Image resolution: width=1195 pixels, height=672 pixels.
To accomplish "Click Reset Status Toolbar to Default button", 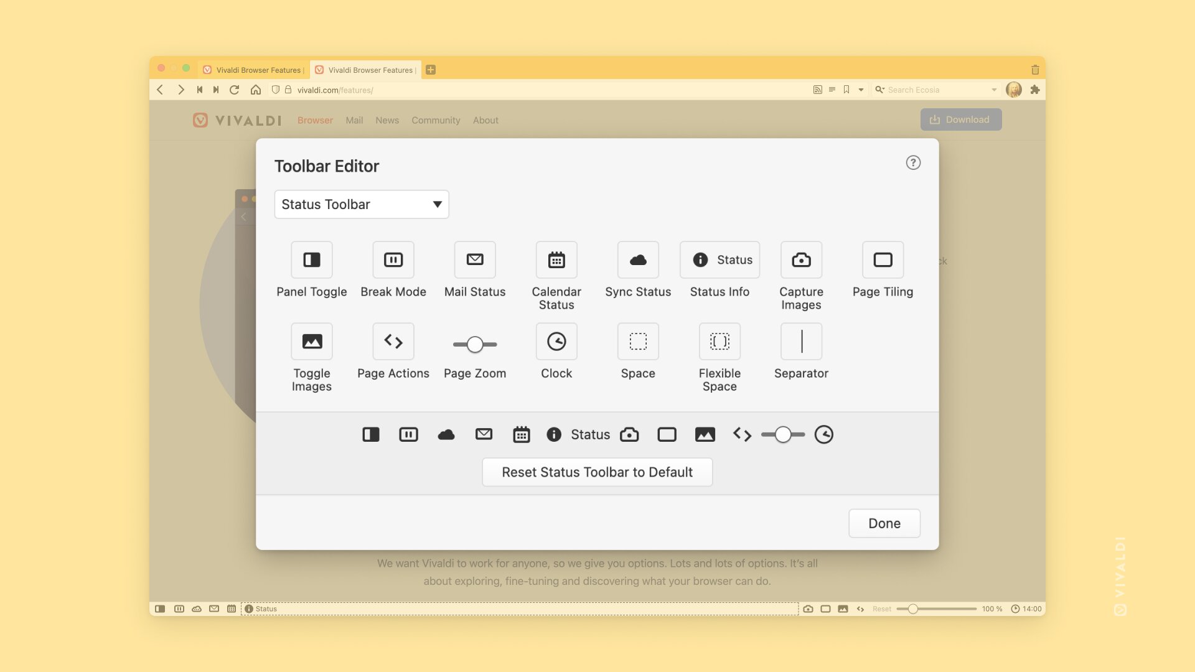I will pyautogui.click(x=597, y=472).
